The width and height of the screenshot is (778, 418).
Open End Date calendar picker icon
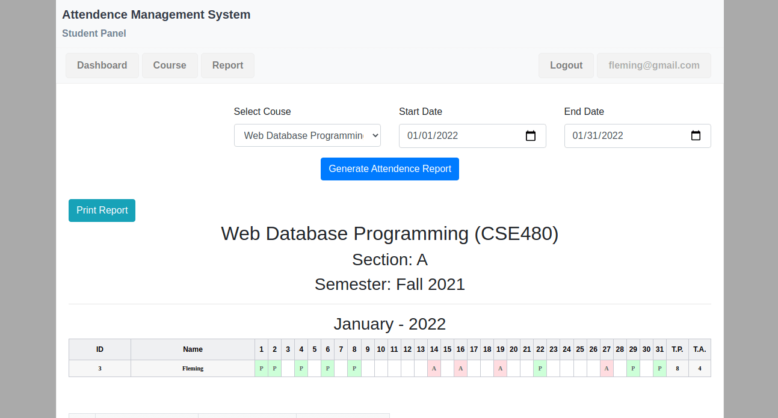[x=696, y=136]
